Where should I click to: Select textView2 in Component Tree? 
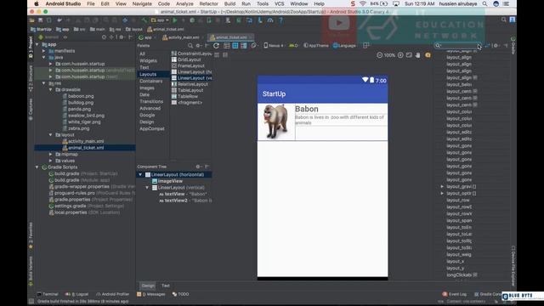[x=185, y=201]
